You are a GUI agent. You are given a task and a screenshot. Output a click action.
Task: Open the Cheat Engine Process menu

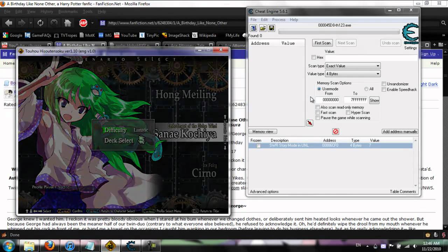(279, 20)
